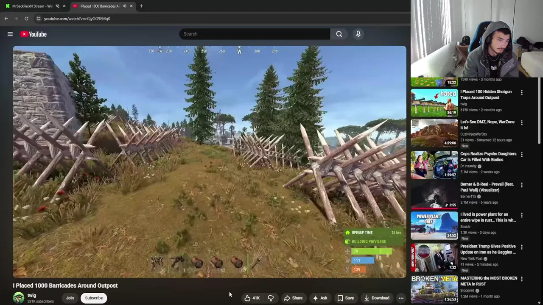Screen dimensions: 543x305
Task: Open menu for power plant wipe video
Action: pyautogui.click(x=522, y=215)
